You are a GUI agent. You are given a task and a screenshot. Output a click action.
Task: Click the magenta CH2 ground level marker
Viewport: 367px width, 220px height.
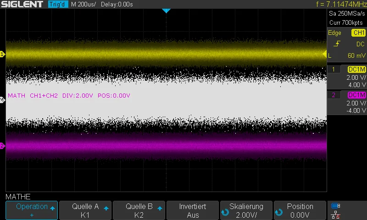(2, 146)
